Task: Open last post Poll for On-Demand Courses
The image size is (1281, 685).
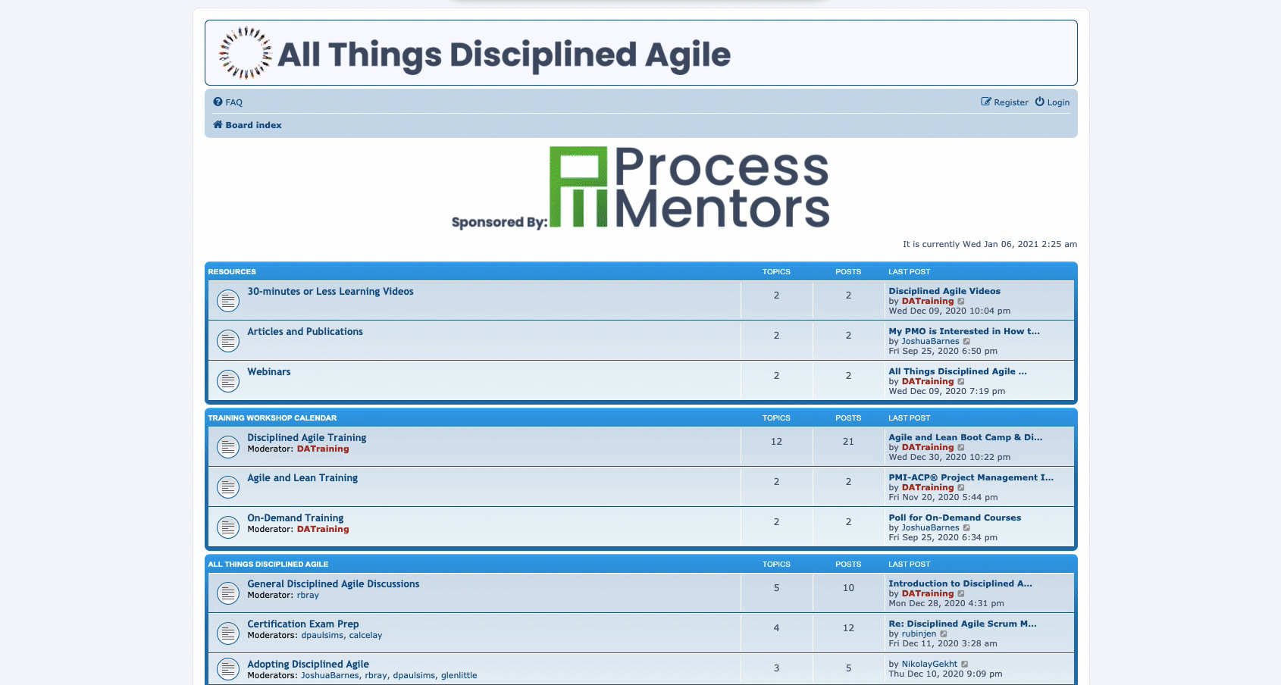Action: coord(954,518)
